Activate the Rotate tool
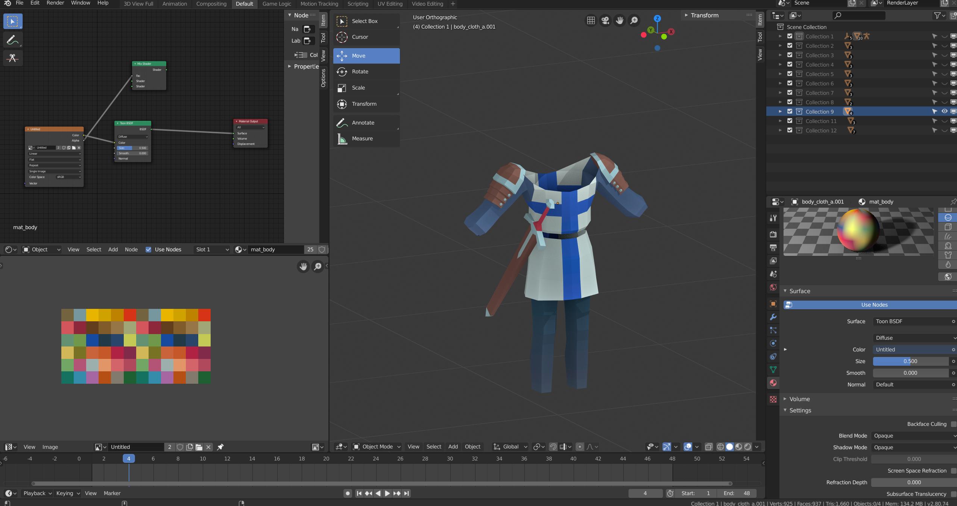This screenshot has height=506, width=957. (x=366, y=71)
